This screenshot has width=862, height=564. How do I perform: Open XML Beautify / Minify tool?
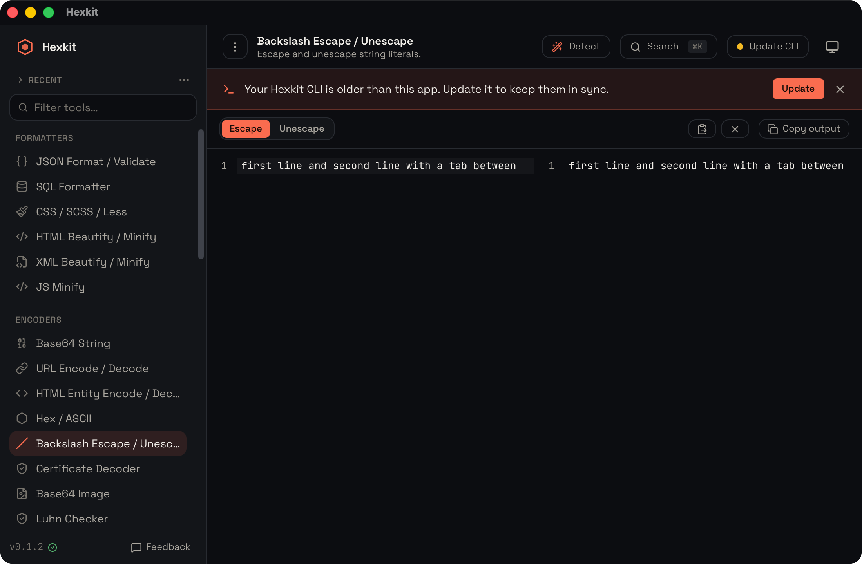click(98, 262)
